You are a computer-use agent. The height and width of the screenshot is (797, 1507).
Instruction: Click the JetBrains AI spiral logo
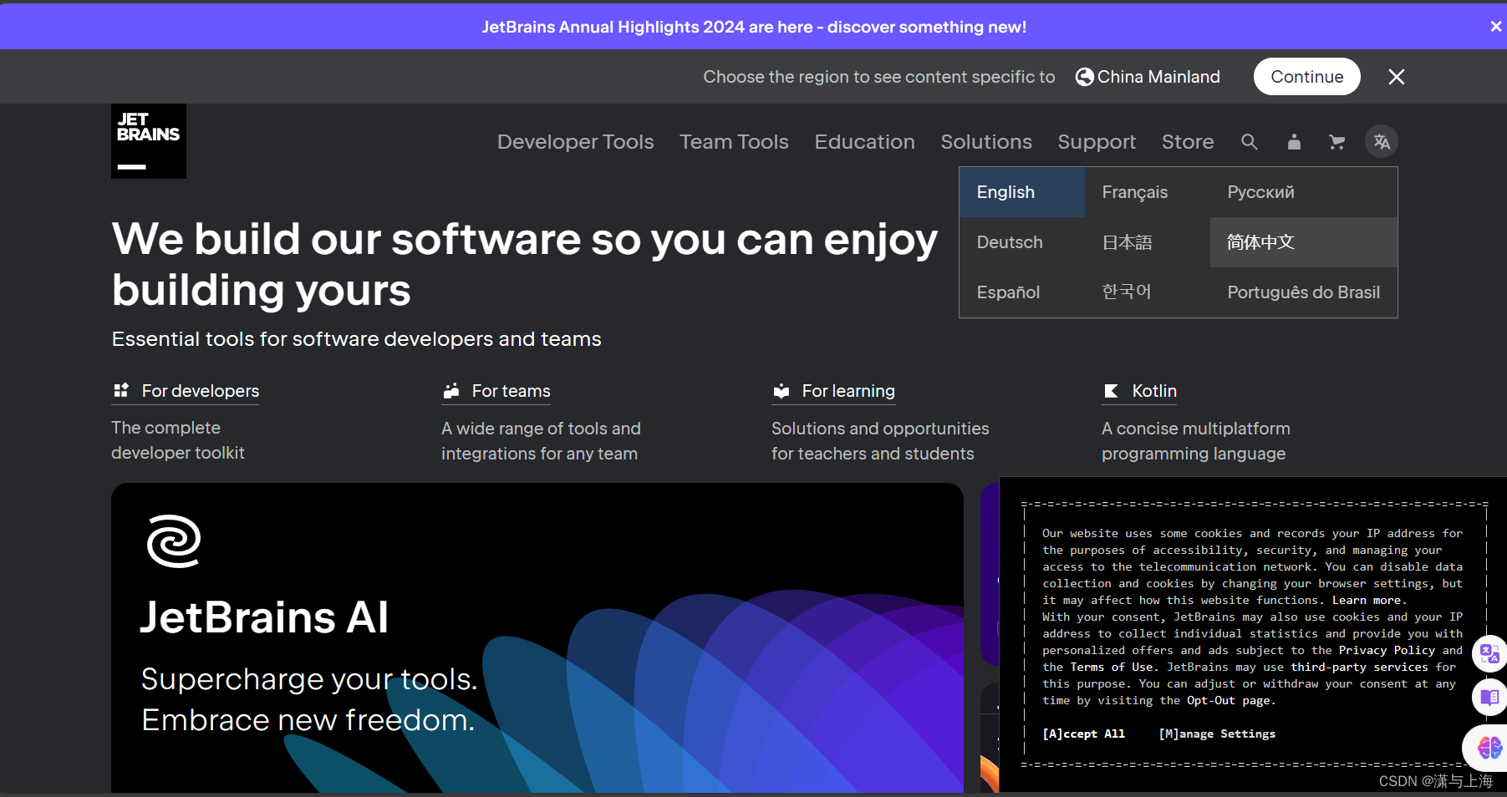tap(174, 541)
